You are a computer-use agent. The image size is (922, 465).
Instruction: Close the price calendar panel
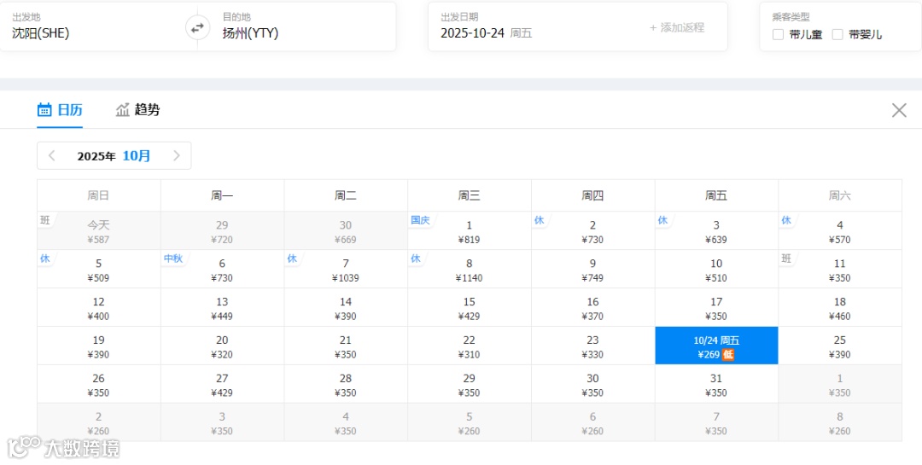898,110
